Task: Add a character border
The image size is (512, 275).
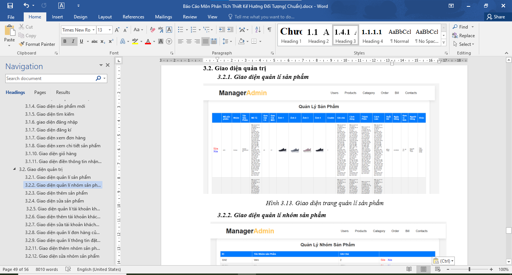Action: (169, 30)
